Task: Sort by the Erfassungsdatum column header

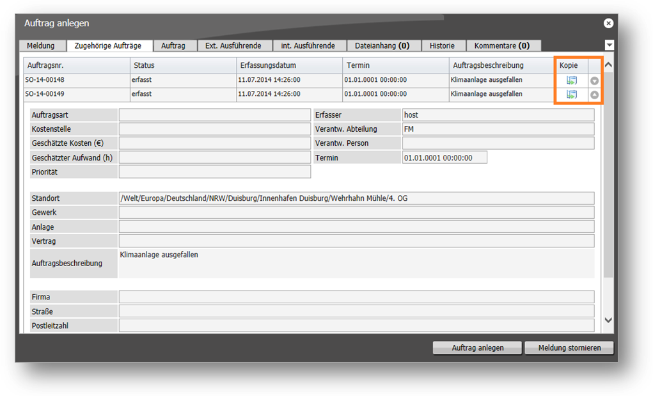Action: pos(290,65)
